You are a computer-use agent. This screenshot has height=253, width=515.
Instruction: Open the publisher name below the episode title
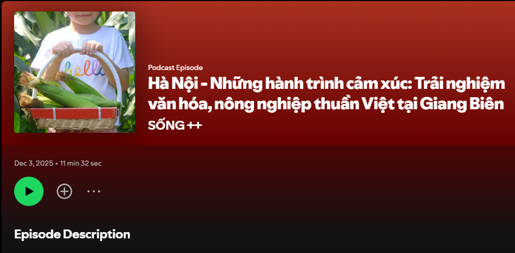pos(175,125)
